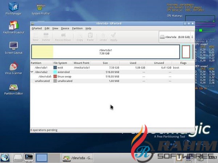
Task: Open the terminal icon in taskbar
Action: coord(29,158)
